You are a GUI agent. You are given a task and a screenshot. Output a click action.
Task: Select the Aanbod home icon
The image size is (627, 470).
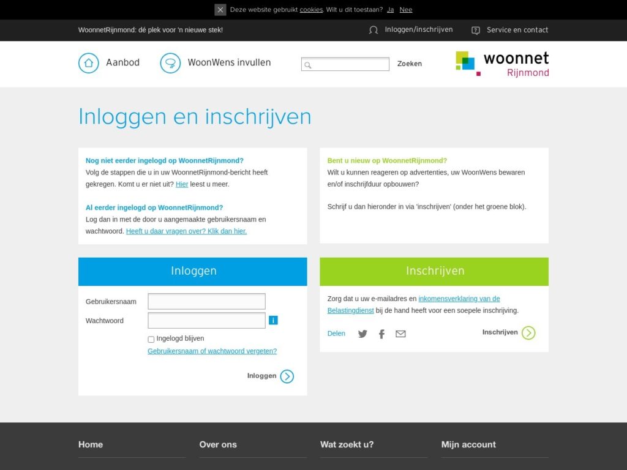[88, 62]
